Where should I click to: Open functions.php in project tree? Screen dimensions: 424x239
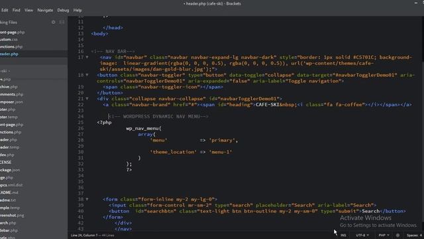click(11, 132)
